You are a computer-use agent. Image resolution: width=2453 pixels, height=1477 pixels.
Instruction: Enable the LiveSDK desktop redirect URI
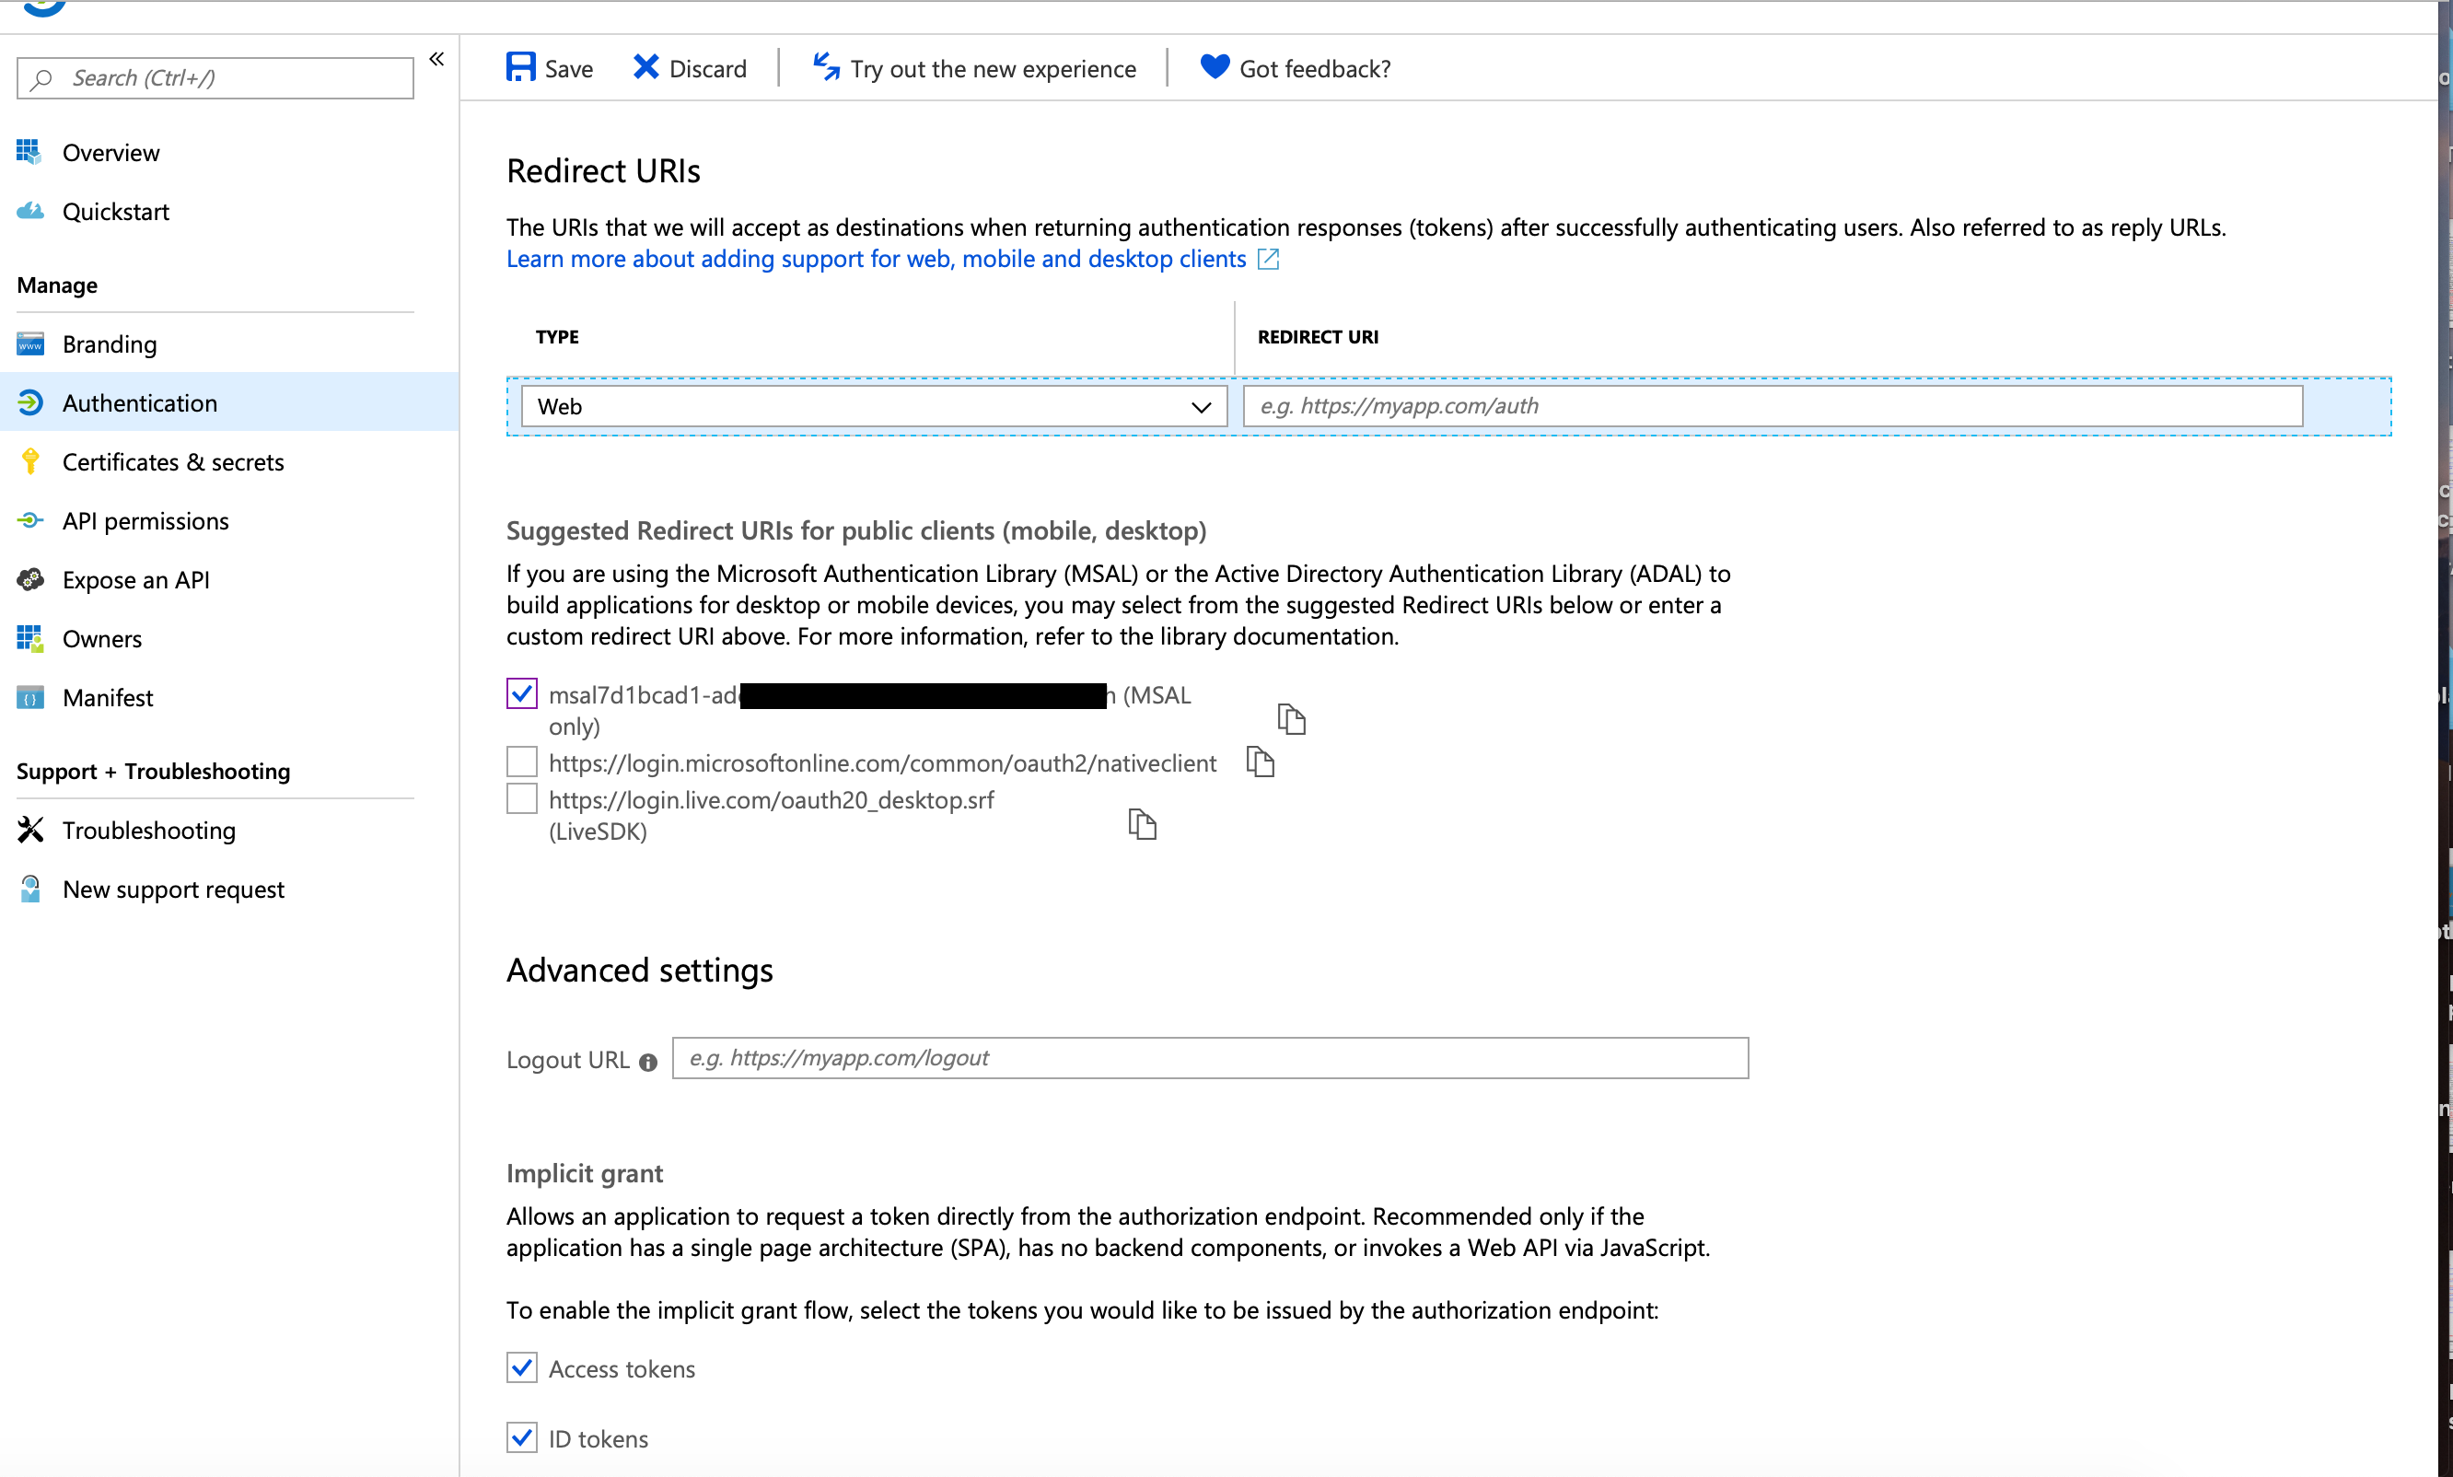[521, 798]
